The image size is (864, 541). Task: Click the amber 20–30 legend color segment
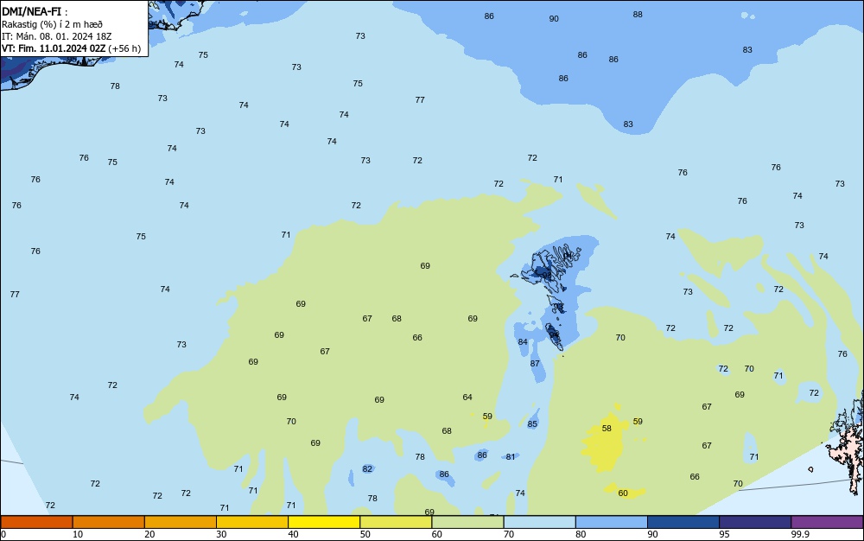(181, 522)
